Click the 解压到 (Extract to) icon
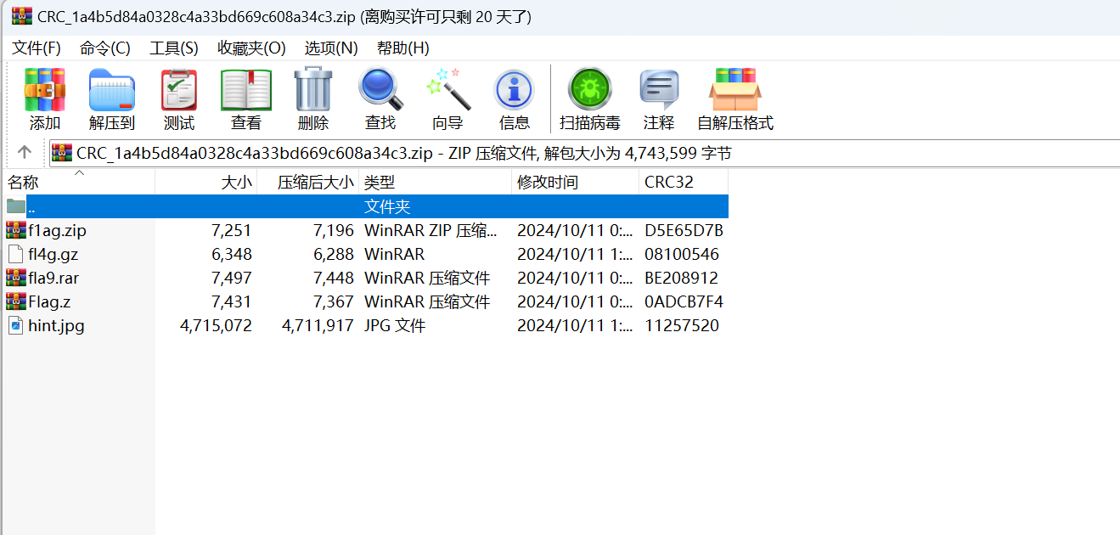 click(x=112, y=90)
